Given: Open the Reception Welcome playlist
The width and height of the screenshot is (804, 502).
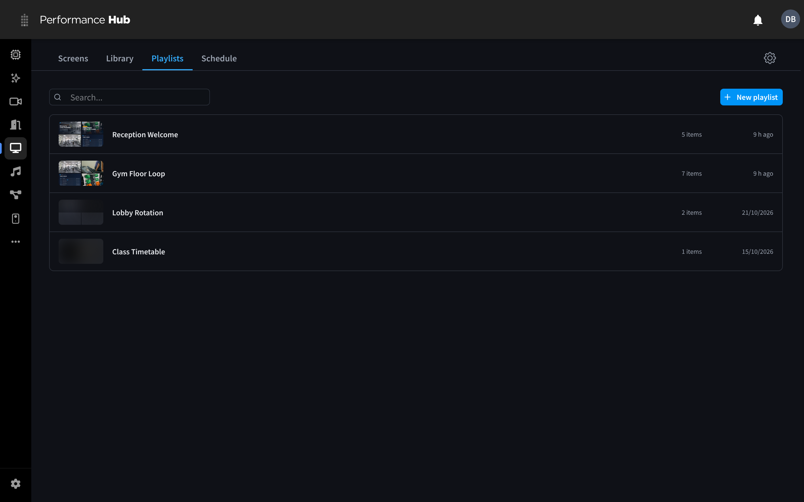Looking at the screenshot, I should 416,134.
